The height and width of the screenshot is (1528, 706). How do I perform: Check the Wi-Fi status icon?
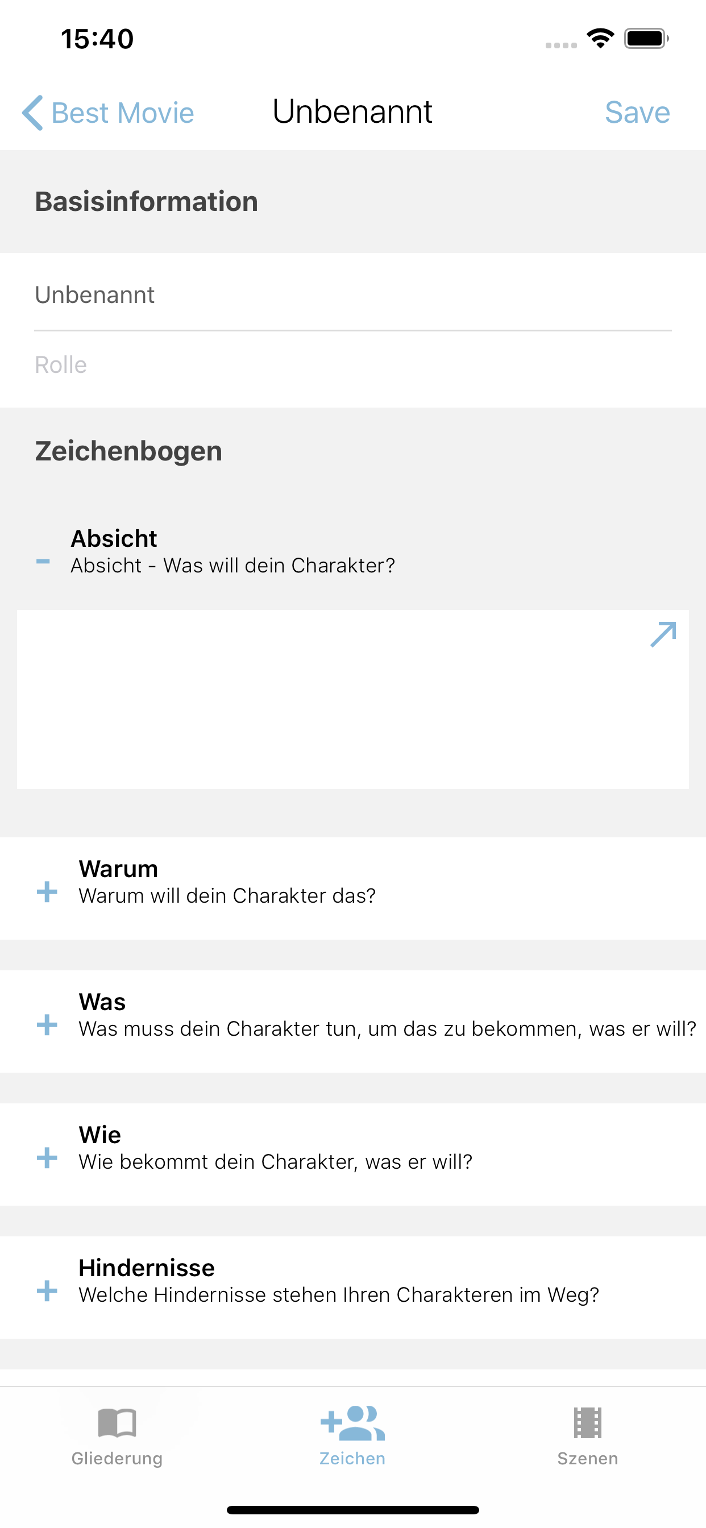(600, 39)
